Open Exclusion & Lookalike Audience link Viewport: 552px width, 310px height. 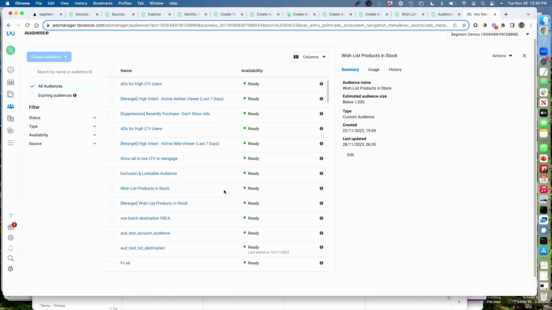(148, 173)
